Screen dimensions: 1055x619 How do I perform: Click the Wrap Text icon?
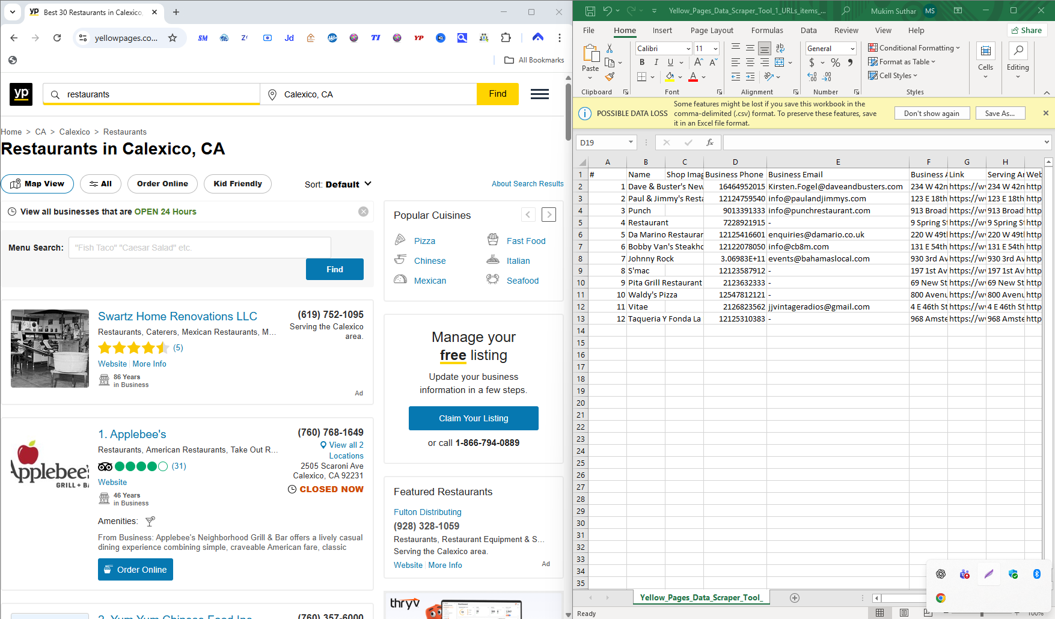780,47
